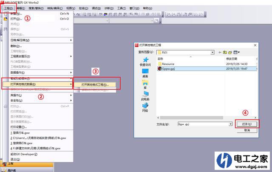Viewport: 272px width, 172px height.
Task: Click the 打开(O) button in dialog
Action: point(247,124)
